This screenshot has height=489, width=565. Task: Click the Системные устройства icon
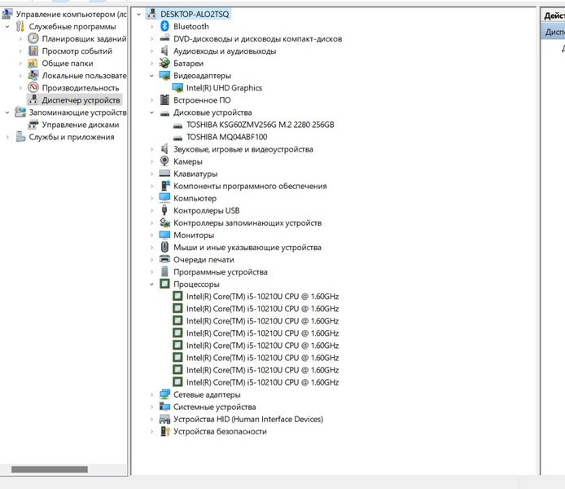pyautogui.click(x=164, y=407)
